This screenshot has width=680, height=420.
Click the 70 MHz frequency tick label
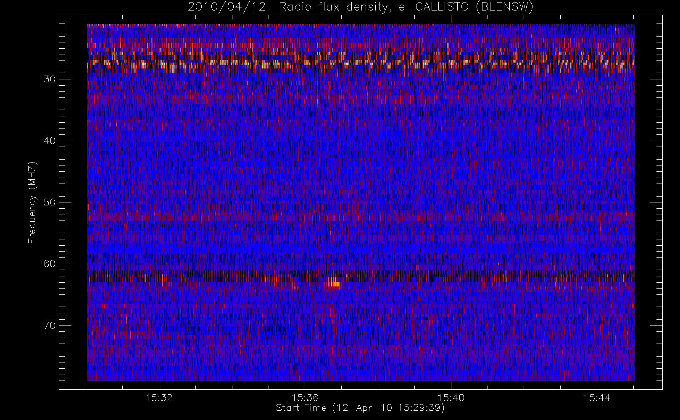pyautogui.click(x=50, y=325)
